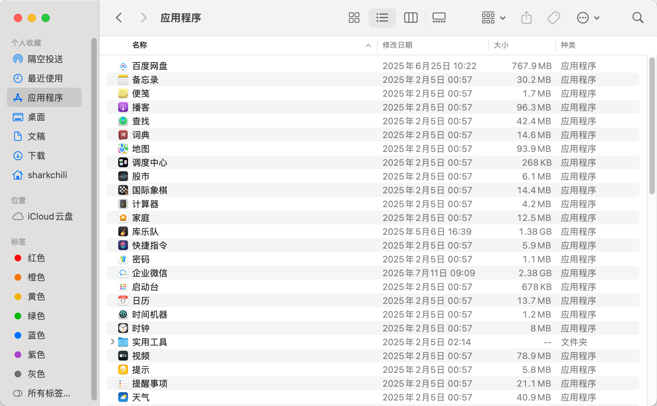Open 下载 in the sidebar
This screenshot has width=657, height=406.
[36, 156]
